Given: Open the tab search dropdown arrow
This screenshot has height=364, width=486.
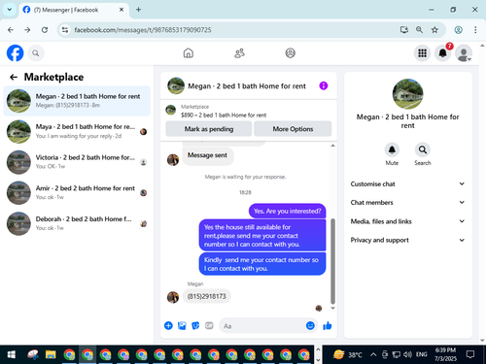Looking at the screenshot, I should (x=10, y=10).
